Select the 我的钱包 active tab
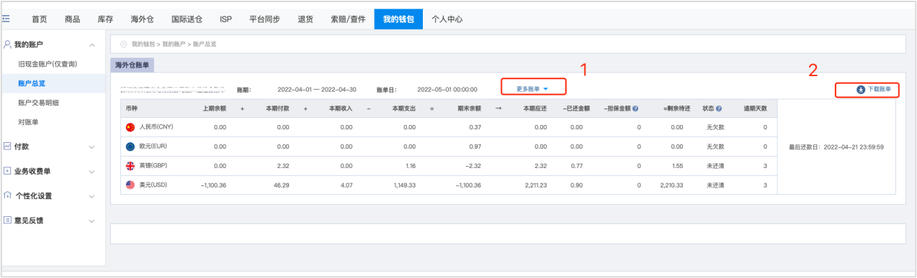Viewport: 917px width, 278px height. pyautogui.click(x=398, y=19)
